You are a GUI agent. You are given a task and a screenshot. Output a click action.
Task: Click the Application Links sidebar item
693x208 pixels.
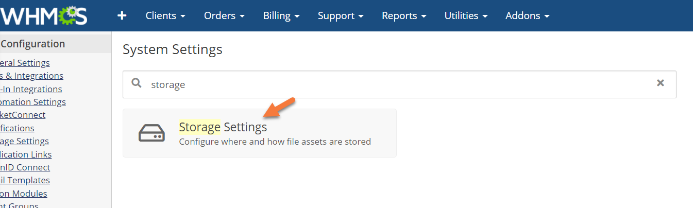[26, 154]
